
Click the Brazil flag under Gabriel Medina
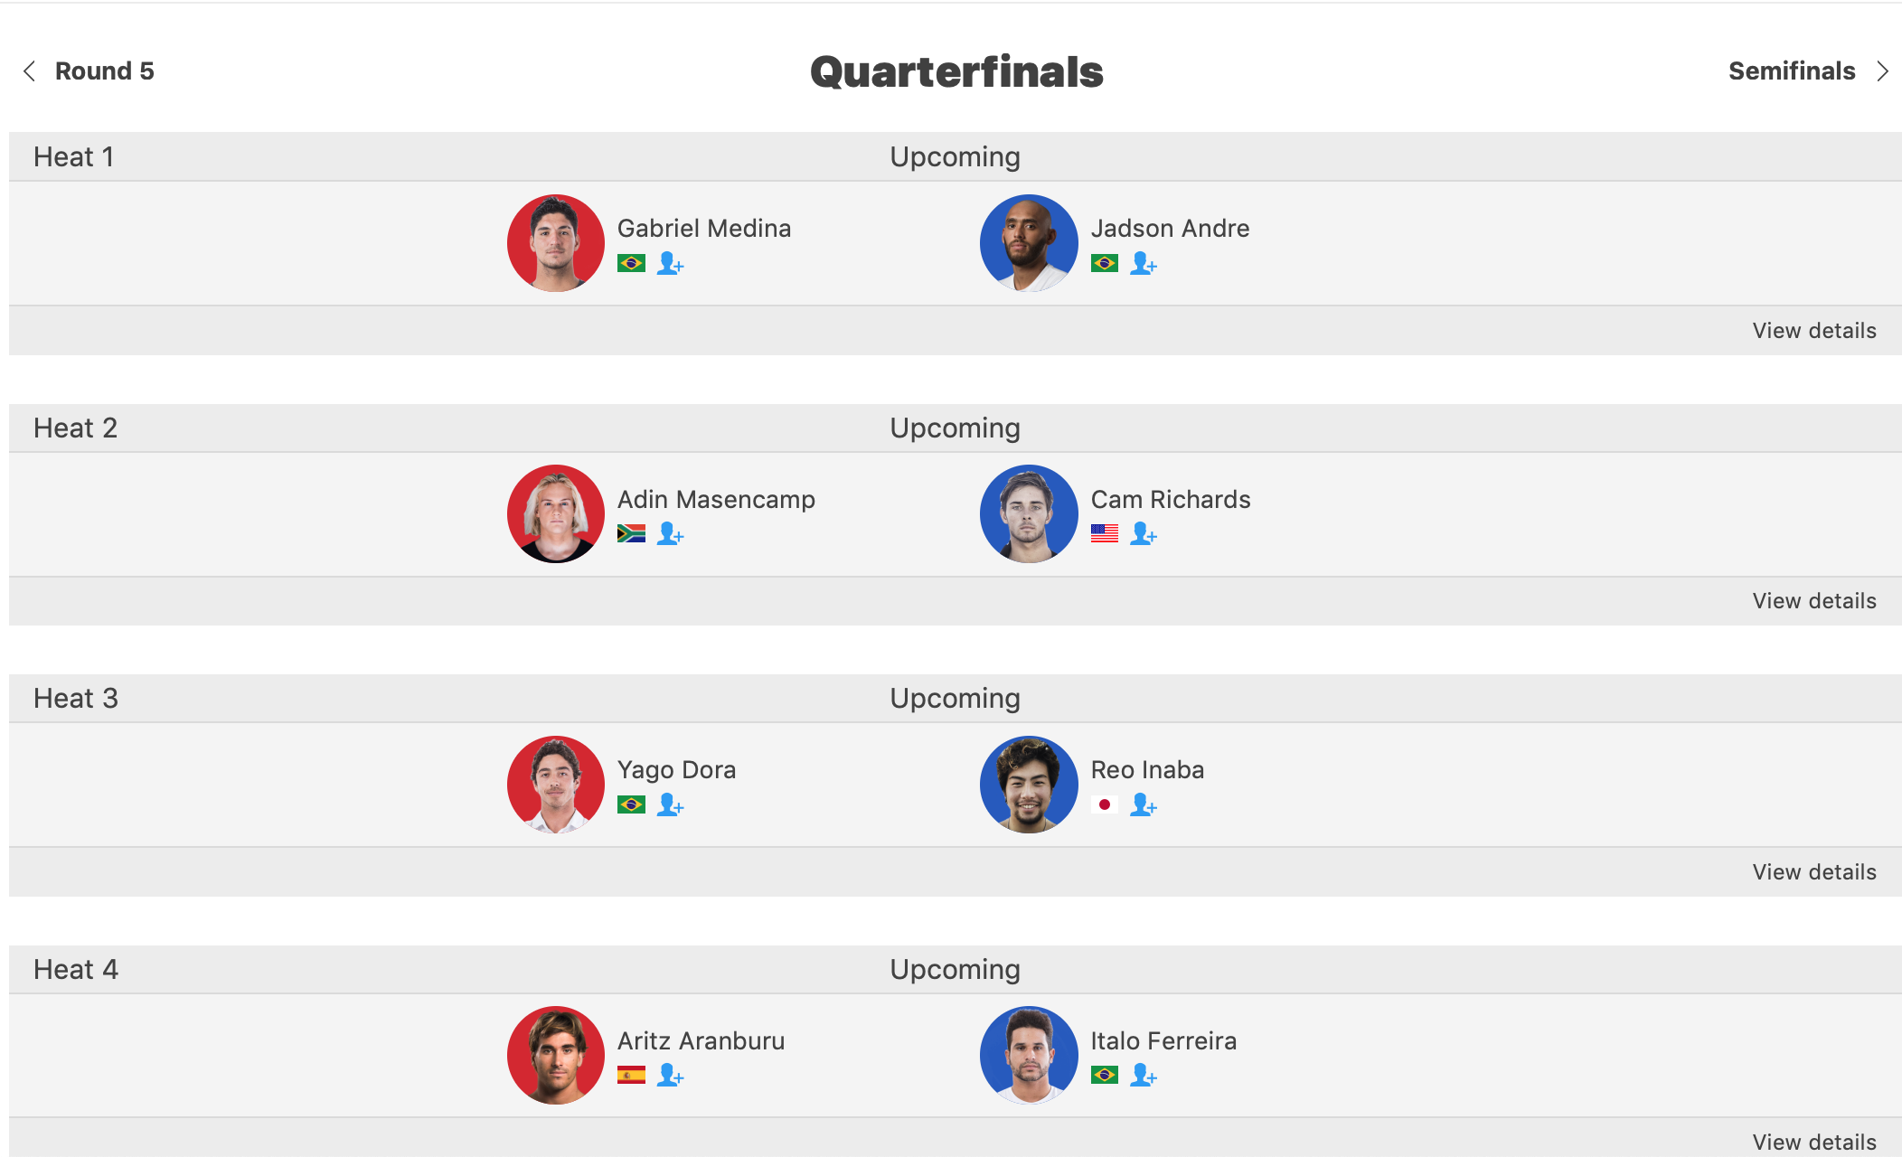tap(631, 263)
